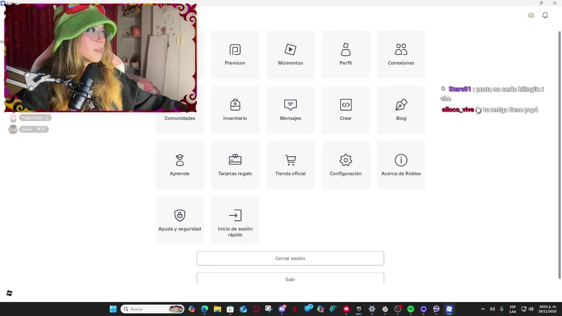Open Discord from the taskbar
This screenshot has width=562, height=316.
click(x=282, y=309)
